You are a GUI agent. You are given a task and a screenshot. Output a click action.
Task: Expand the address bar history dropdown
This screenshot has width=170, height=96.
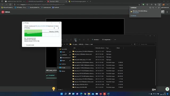click(x=132, y=44)
